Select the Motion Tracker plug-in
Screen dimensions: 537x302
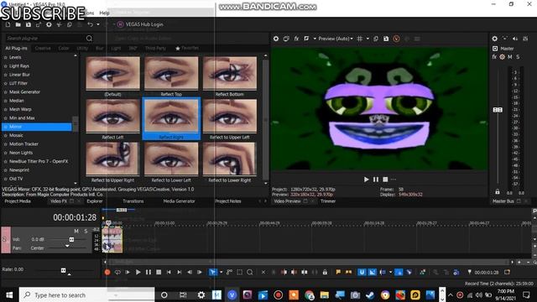pyautogui.click(x=23, y=143)
